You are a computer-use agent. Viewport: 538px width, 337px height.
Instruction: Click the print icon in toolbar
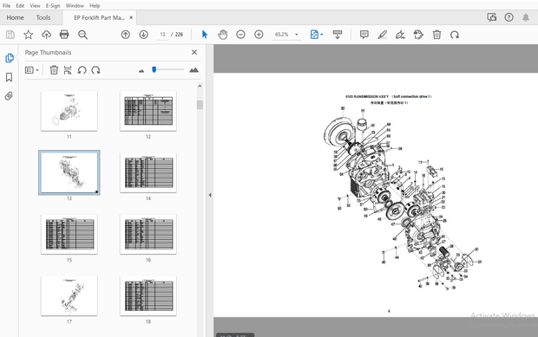64,35
